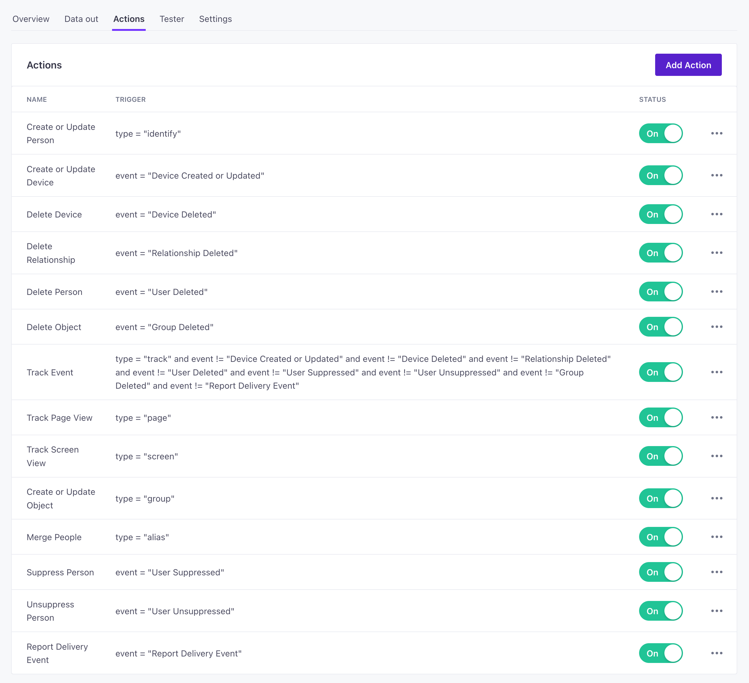Click the event = "Group Deleted" trigger
Image resolution: width=749 pixels, height=683 pixels.
(x=165, y=327)
